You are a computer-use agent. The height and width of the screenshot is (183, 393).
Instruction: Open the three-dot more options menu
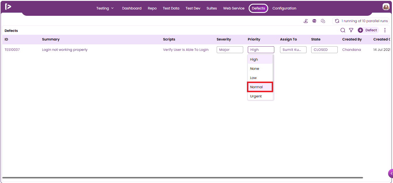coord(385,30)
